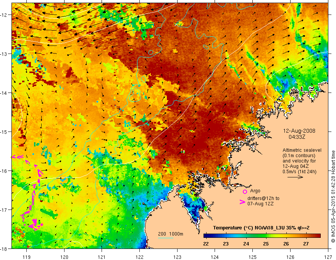Viewport: 336px width, 260px height.
Task: Click the latitude axis label -15
Action: (4, 132)
